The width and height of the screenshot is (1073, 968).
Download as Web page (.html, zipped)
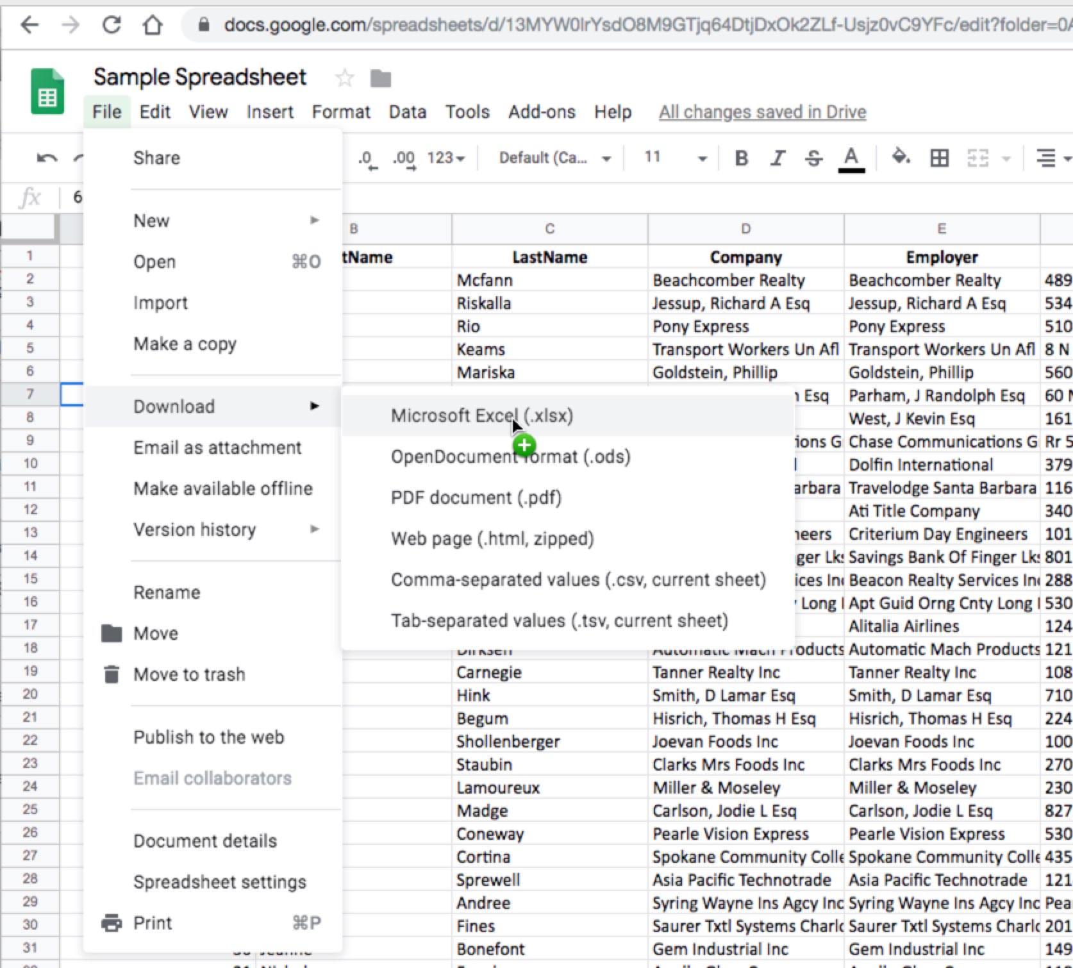pos(567,538)
